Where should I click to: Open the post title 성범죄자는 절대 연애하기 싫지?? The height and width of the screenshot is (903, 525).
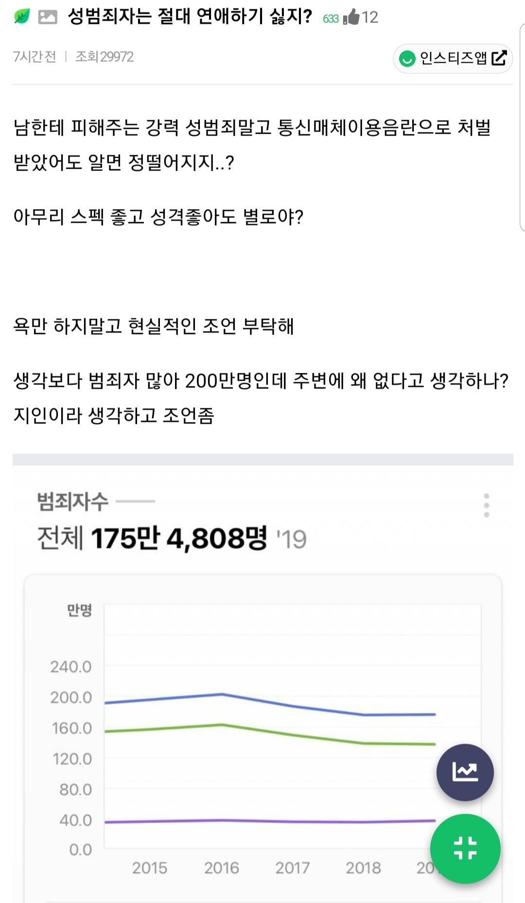190,17
